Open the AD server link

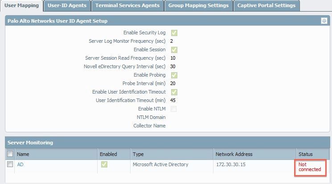click(20, 164)
